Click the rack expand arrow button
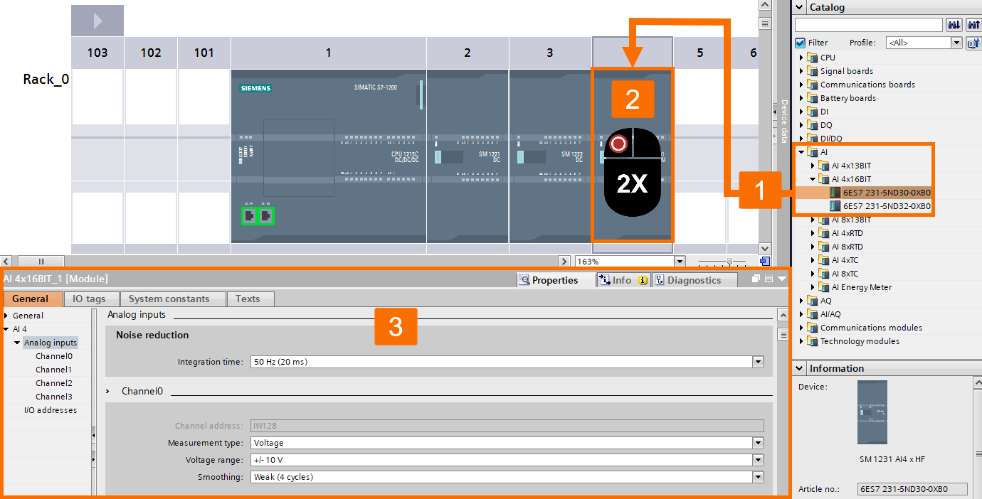Image resolution: width=982 pixels, height=499 pixels. (x=97, y=21)
